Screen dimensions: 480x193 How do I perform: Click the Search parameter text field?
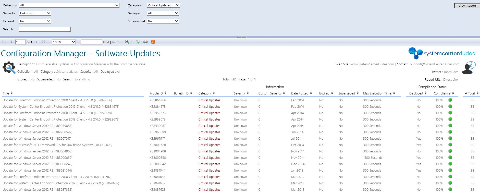pos(45,29)
